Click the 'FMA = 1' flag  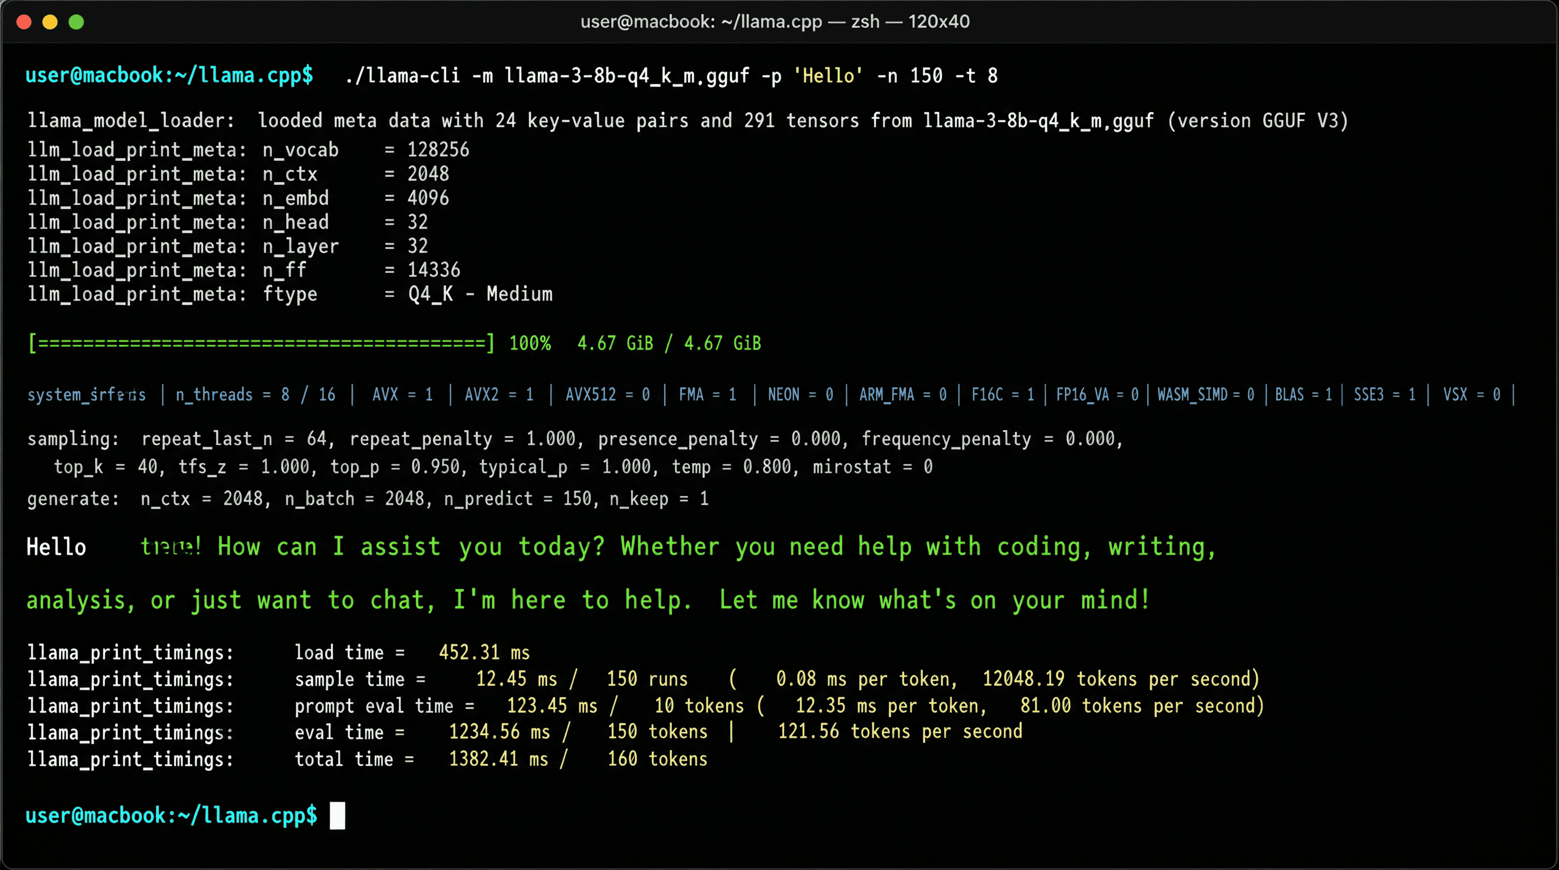click(x=708, y=394)
